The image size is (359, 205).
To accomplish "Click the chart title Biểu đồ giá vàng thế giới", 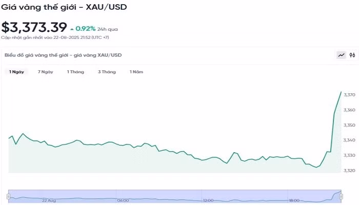I will click(x=63, y=55).
